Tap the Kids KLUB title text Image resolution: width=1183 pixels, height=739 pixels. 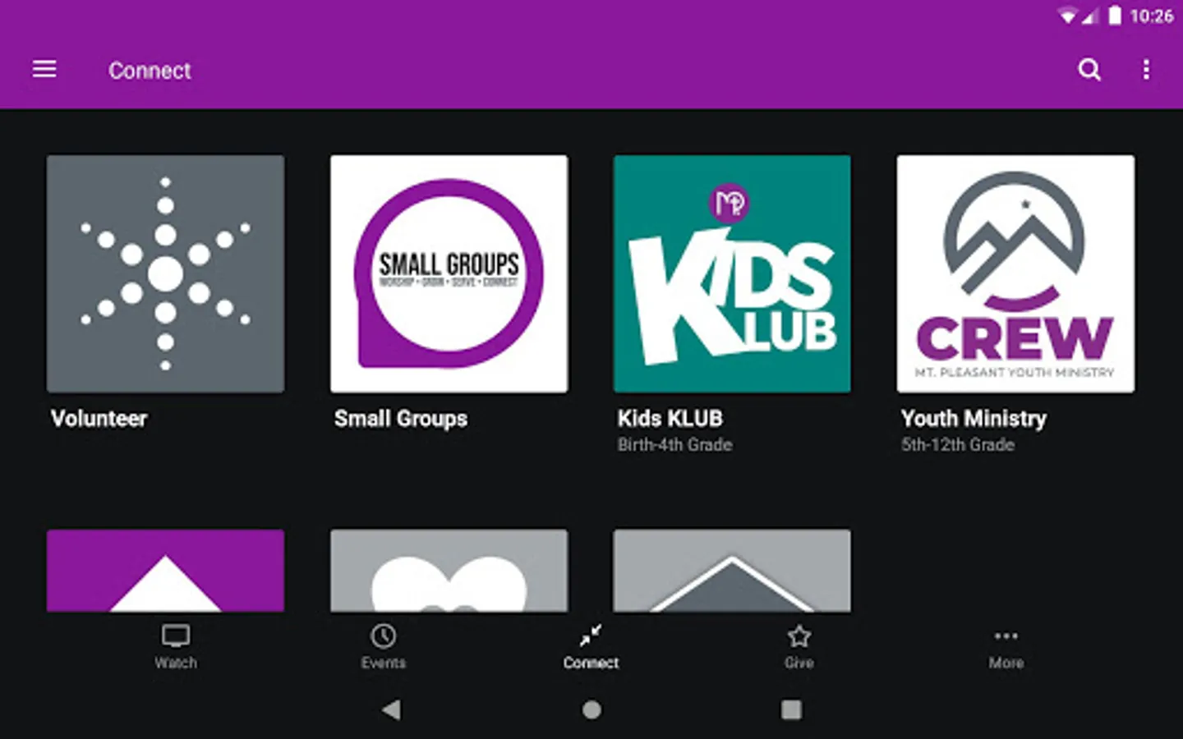670,419
